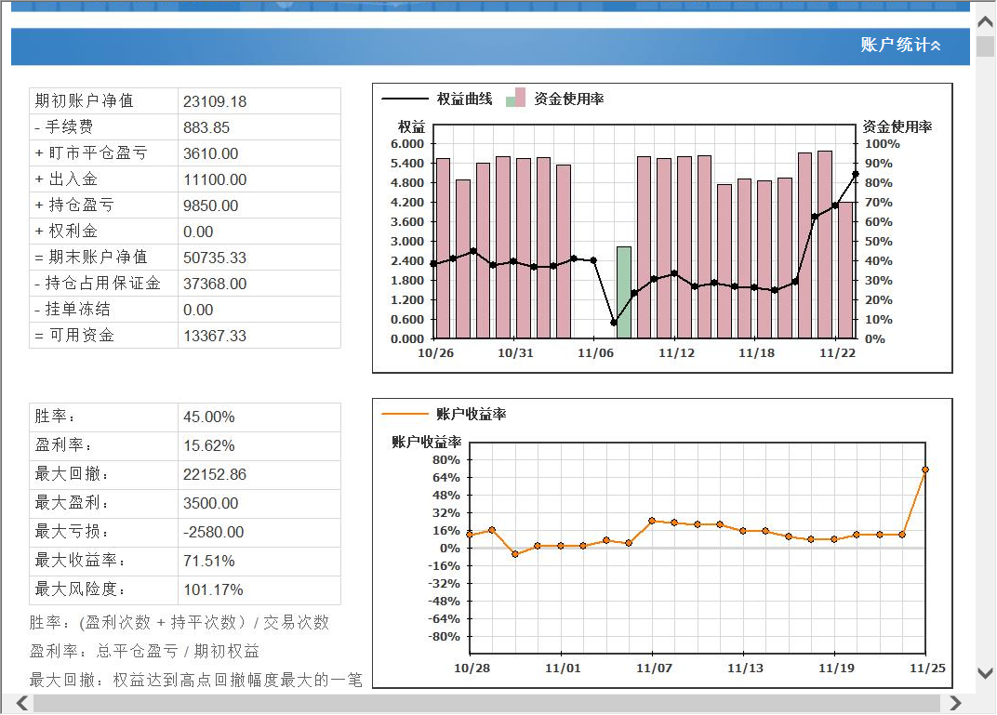
Task: Click the 权益曲线 legend entry
Action: (436, 99)
